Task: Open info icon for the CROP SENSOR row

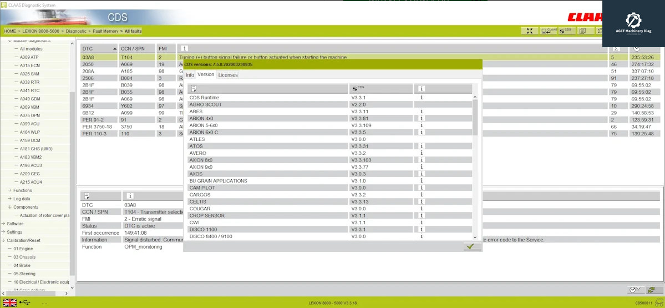Action: tap(422, 215)
